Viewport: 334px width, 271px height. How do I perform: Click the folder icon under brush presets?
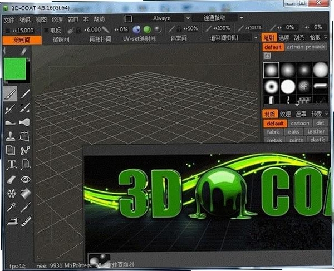pyautogui.click(x=267, y=56)
